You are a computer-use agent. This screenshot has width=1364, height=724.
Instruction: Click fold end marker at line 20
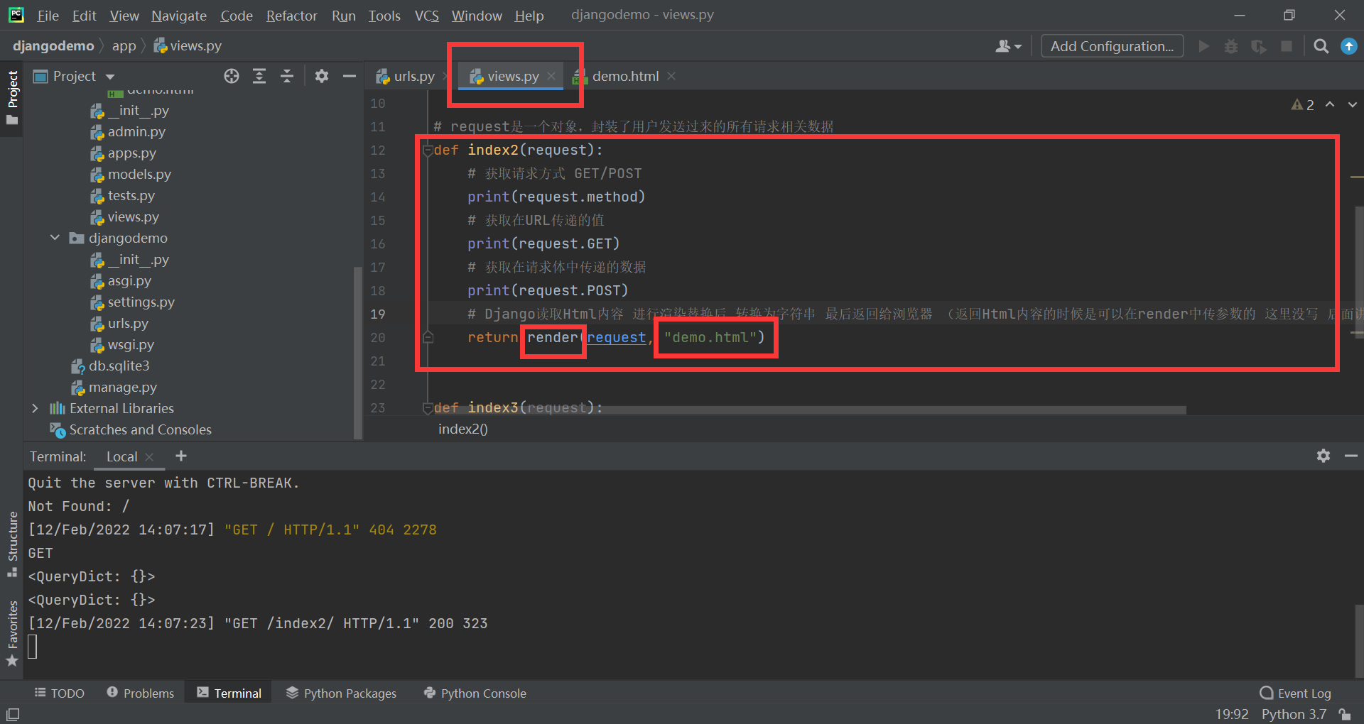(x=428, y=337)
